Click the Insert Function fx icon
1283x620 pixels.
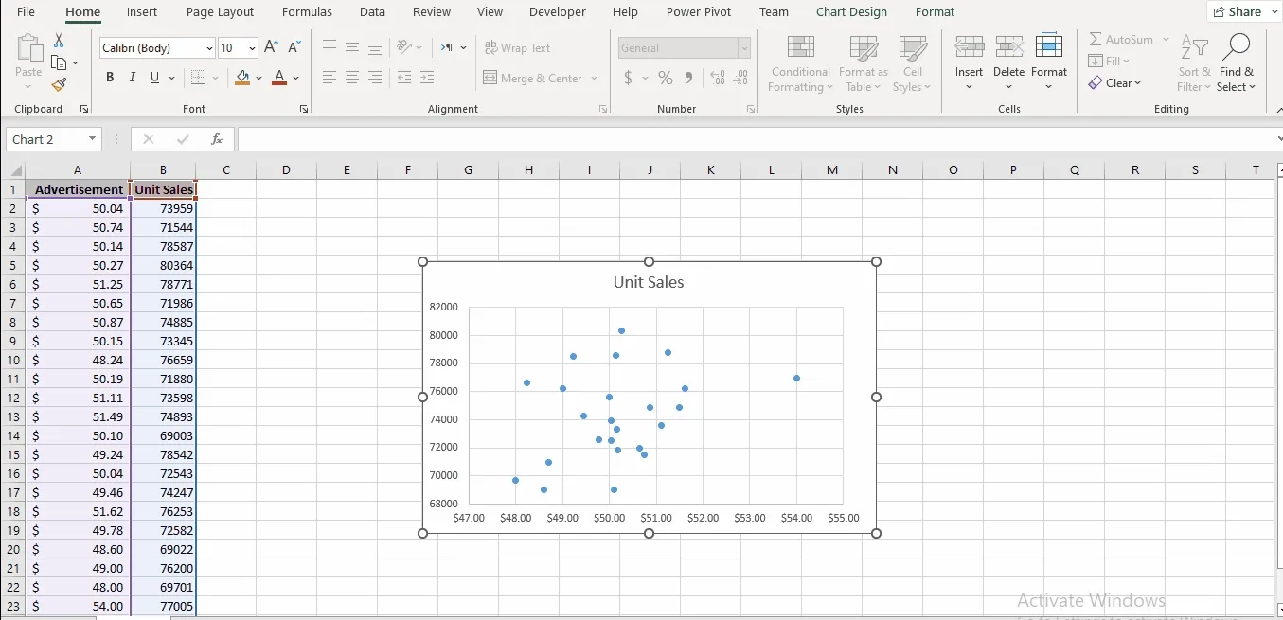217,139
